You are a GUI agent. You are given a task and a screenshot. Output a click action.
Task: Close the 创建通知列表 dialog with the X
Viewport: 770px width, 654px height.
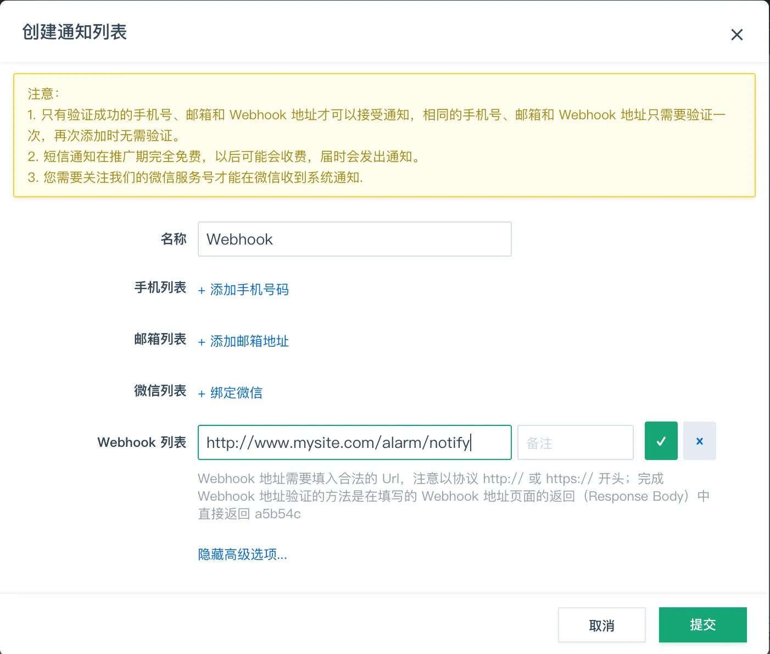736,35
